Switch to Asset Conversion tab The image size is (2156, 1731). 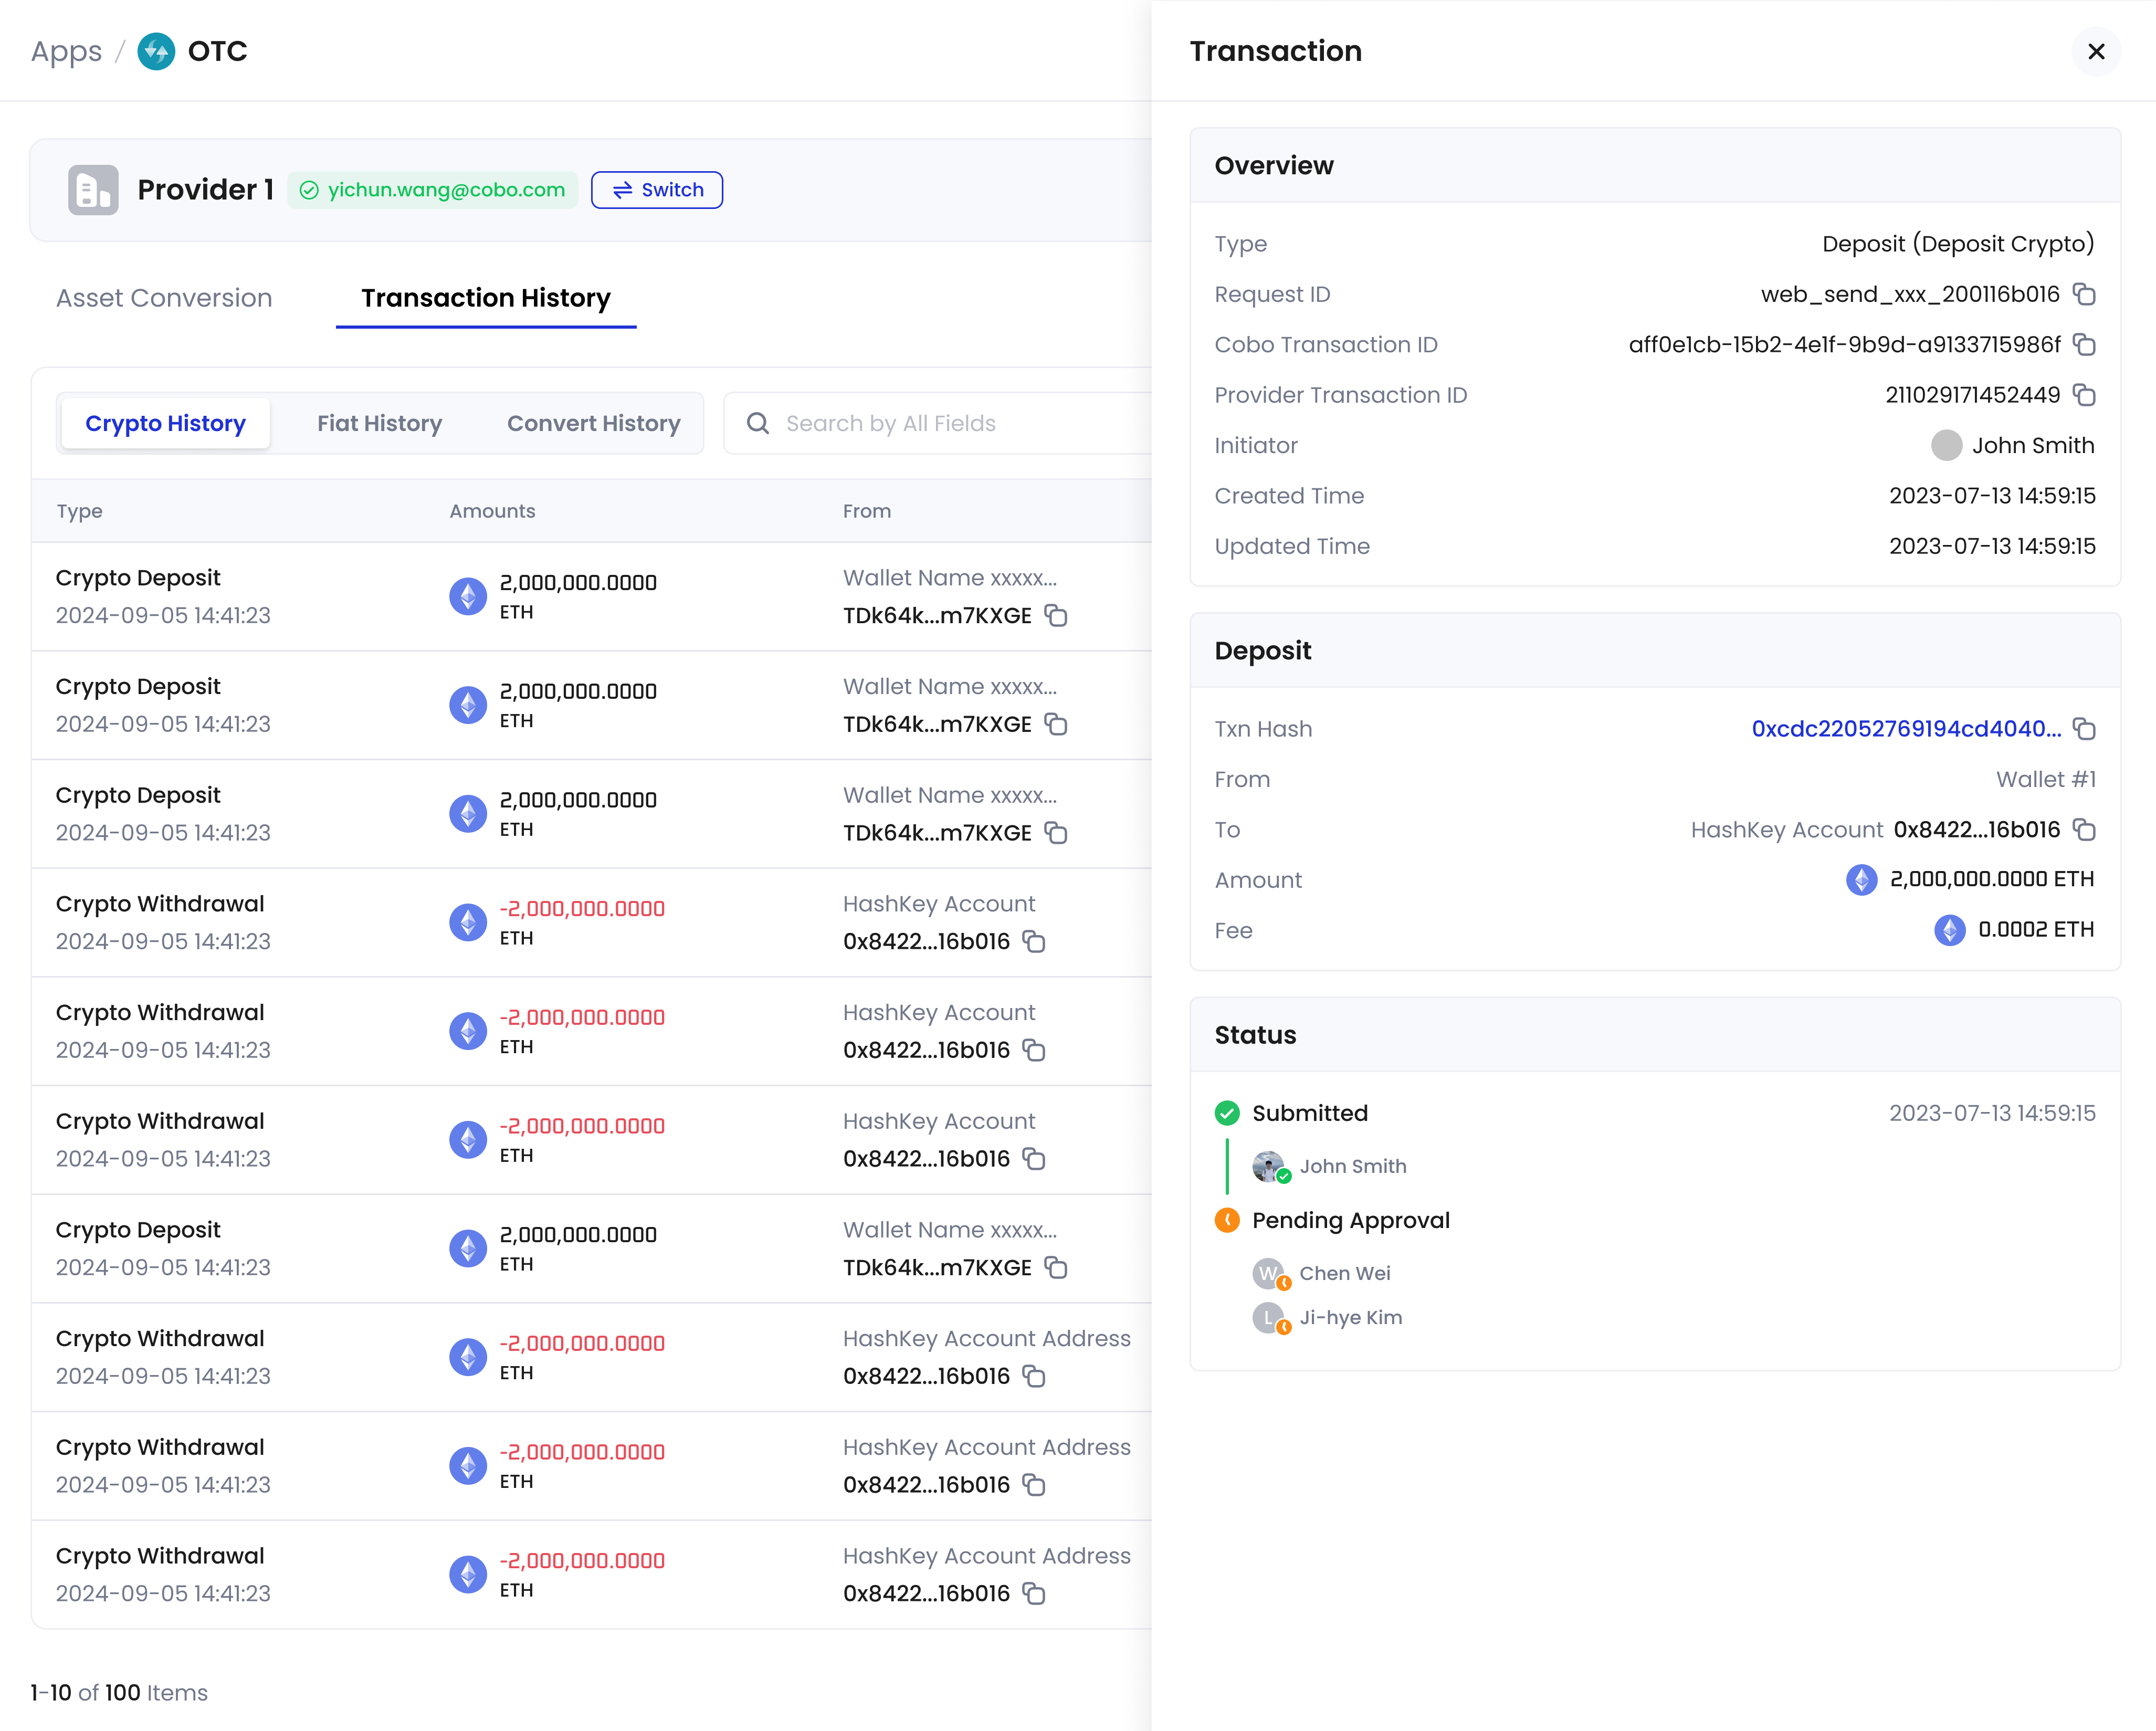[164, 298]
